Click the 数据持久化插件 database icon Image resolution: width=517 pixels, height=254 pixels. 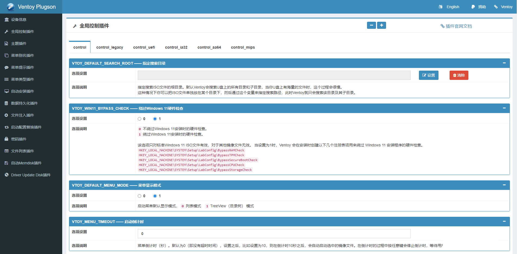tap(7, 103)
